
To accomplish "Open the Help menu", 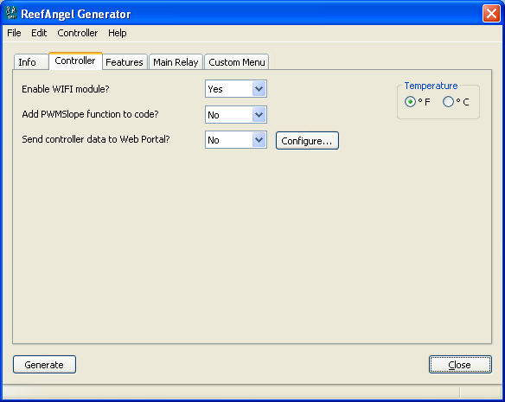I will click(118, 33).
